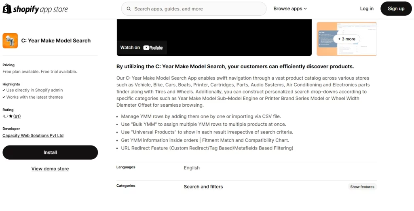Click the search magnifier icon
Screen dimensions: 414x211
point(129,8)
